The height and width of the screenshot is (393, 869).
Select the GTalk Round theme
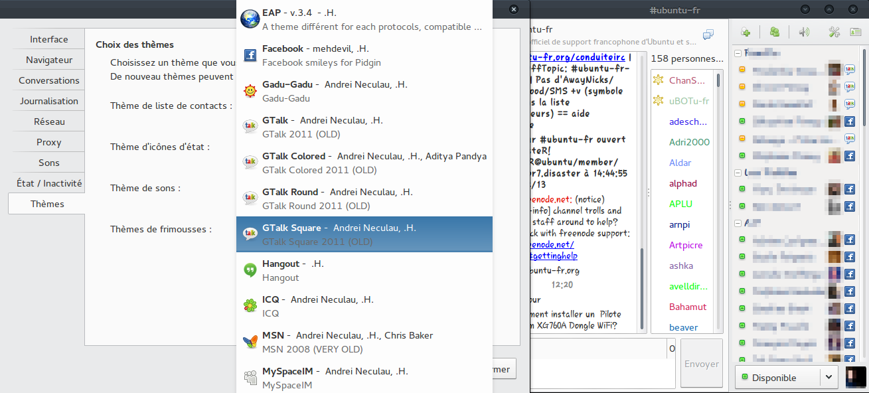(364, 199)
